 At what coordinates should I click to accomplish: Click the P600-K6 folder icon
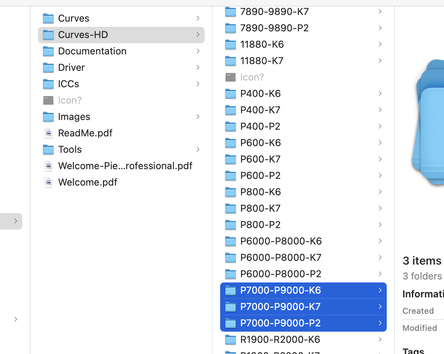[230, 143]
